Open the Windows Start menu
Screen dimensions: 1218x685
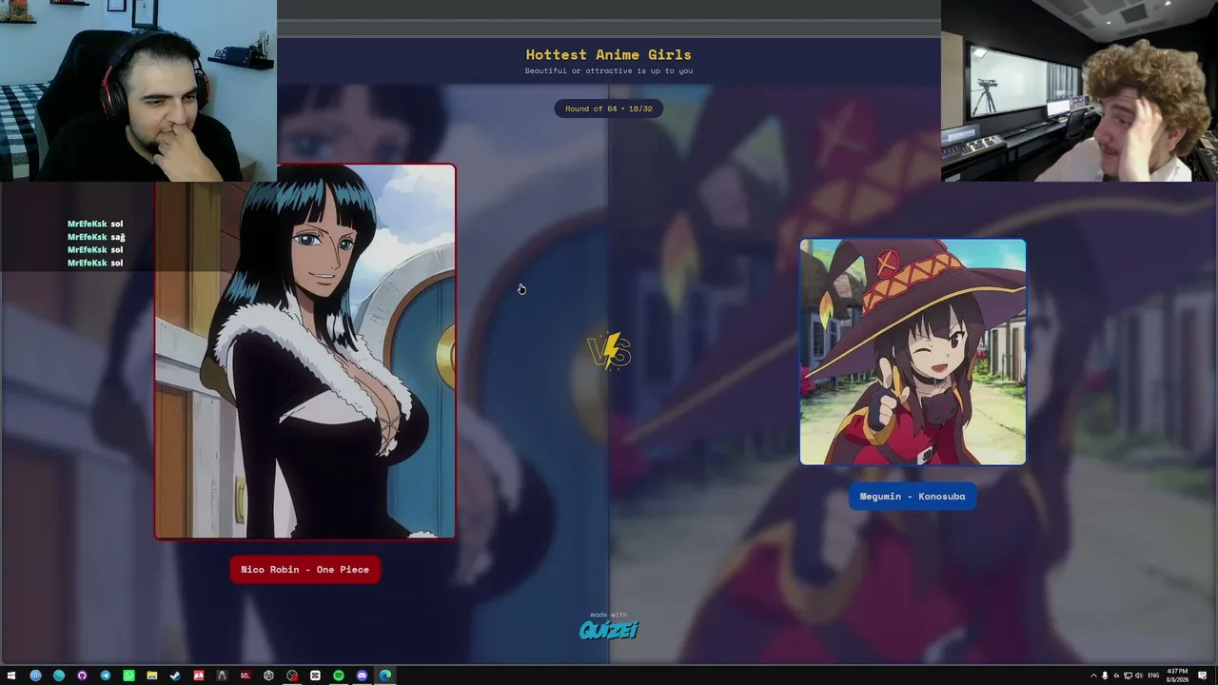[x=11, y=675]
